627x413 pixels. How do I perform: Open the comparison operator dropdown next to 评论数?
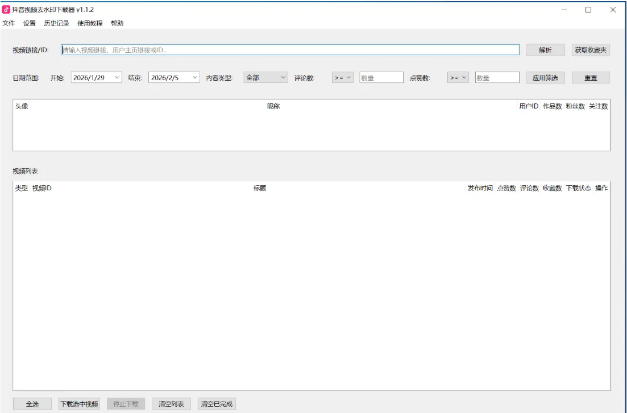pyautogui.click(x=342, y=78)
